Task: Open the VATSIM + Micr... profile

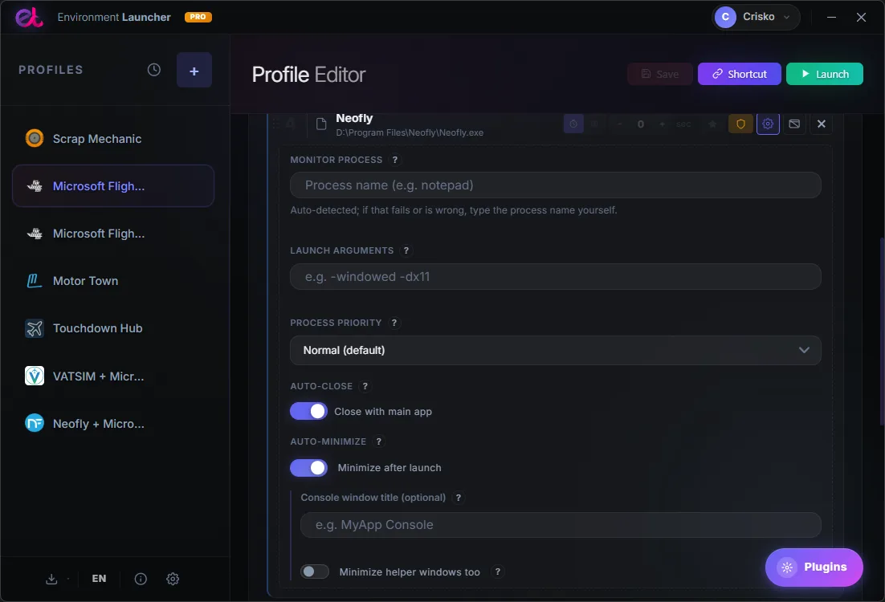Action: 113,376
